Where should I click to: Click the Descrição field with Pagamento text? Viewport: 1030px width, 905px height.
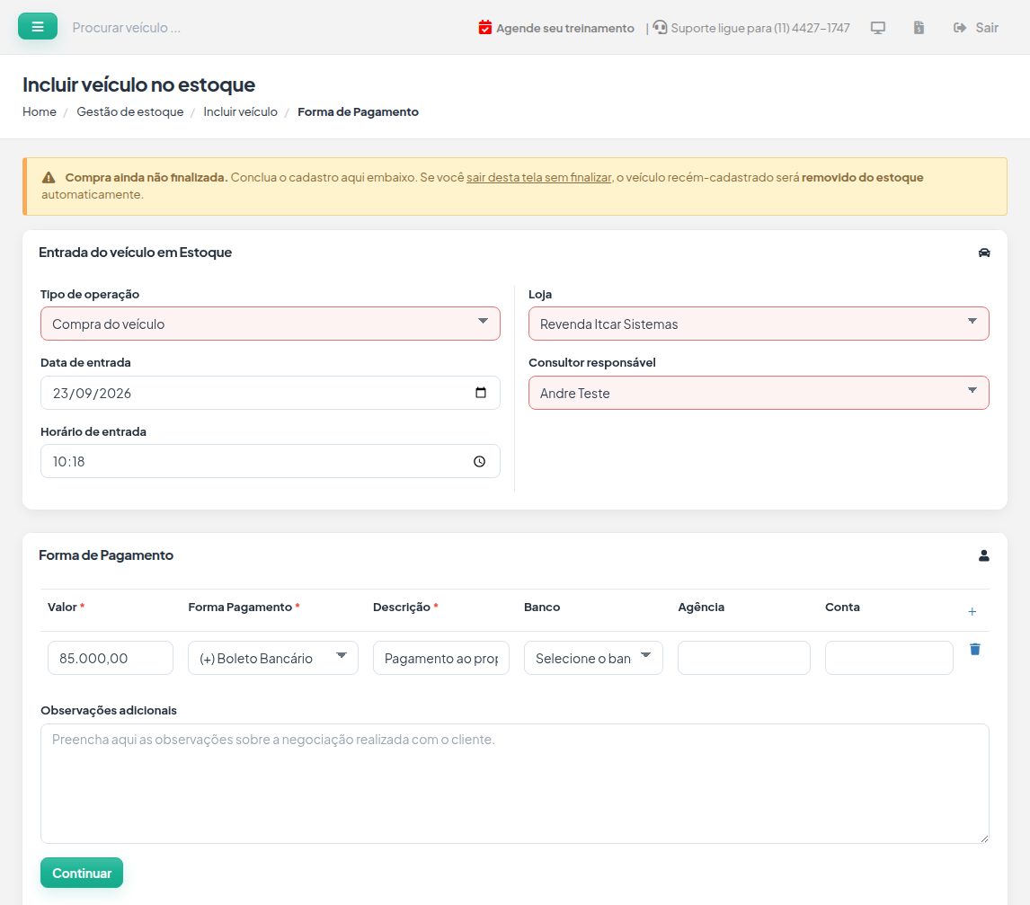440,658
